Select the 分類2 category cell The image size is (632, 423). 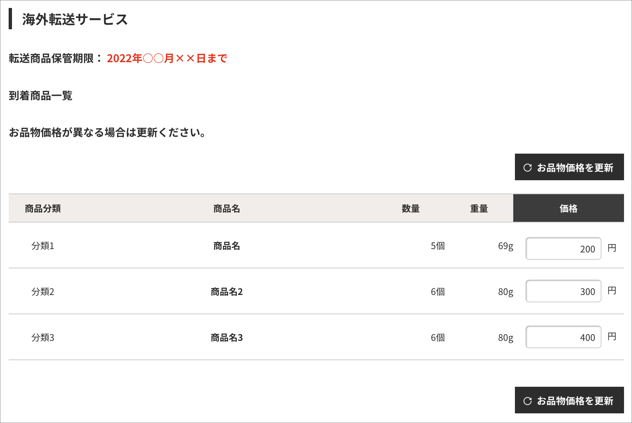pyautogui.click(x=43, y=292)
